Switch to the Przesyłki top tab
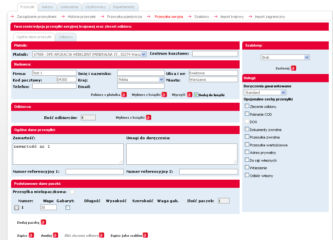 tap(27, 7)
